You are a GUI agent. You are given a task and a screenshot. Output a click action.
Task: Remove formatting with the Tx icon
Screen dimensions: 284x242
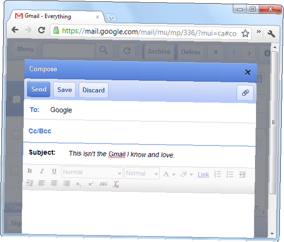pyautogui.click(x=116, y=184)
